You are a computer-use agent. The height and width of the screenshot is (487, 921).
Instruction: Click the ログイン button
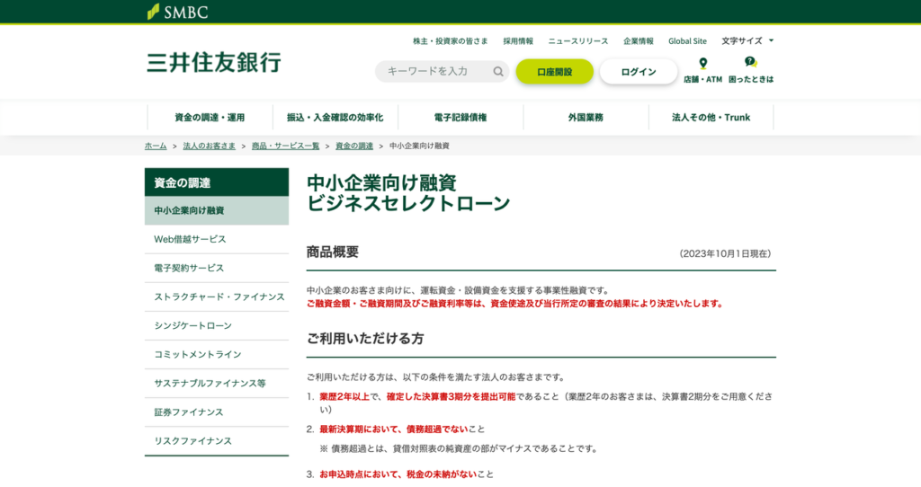pyautogui.click(x=639, y=72)
